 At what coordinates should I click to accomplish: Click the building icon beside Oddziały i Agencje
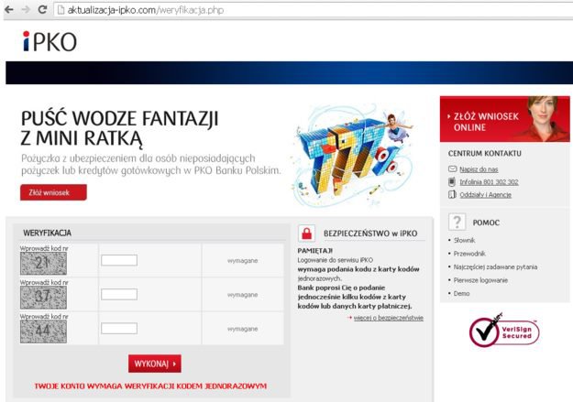[452, 194]
